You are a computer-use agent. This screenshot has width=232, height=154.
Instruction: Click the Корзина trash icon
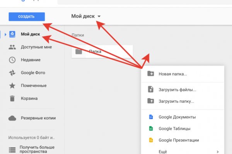pyautogui.click(x=12, y=98)
